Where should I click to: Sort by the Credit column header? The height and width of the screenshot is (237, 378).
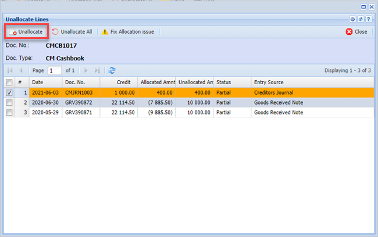pos(120,82)
